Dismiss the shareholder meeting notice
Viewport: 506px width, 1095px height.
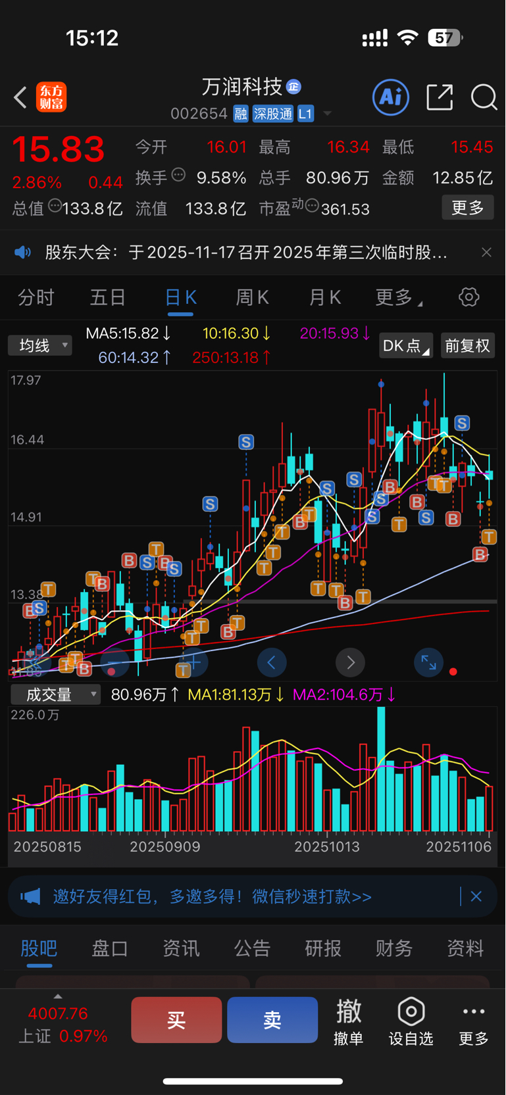[x=486, y=253]
